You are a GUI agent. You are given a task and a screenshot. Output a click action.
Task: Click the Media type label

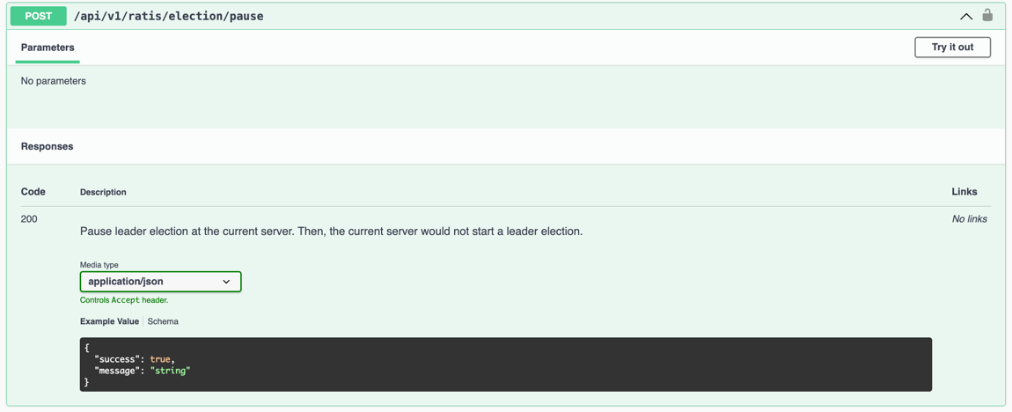[99, 265]
